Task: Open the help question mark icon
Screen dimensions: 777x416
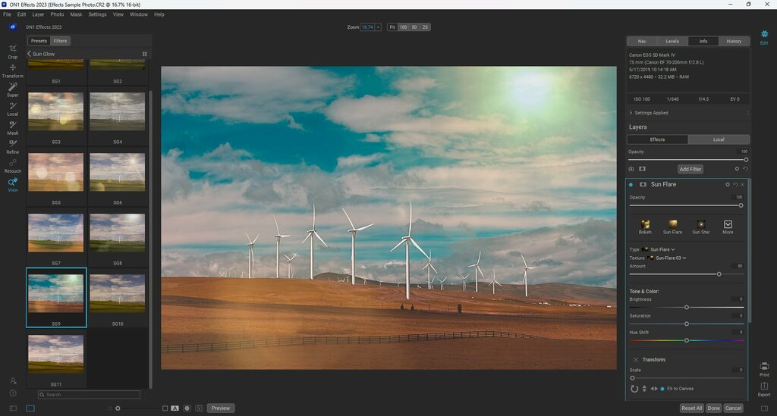Action: pos(13,393)
